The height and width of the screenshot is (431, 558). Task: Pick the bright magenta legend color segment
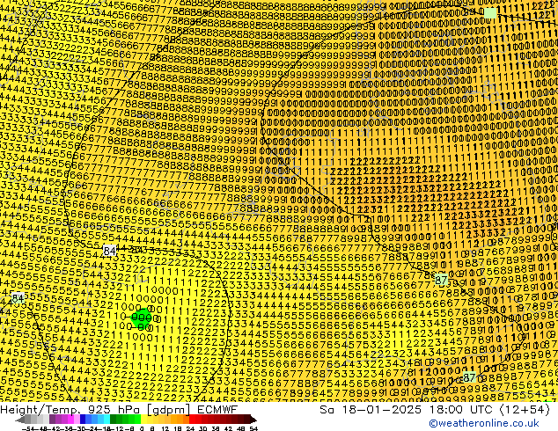[x=70, y=420]
